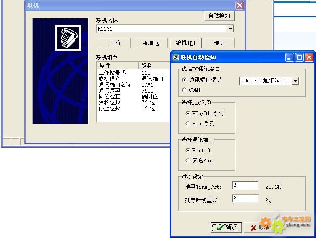Click the 偶同位 value cell
The image size is (316, 238).
[150, 97]
